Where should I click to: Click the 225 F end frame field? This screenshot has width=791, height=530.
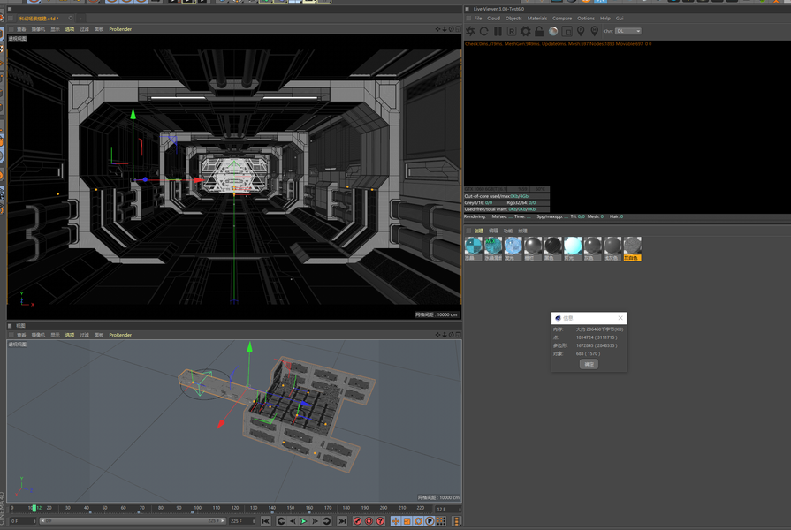pyautogui.click(x=240, y=521)
